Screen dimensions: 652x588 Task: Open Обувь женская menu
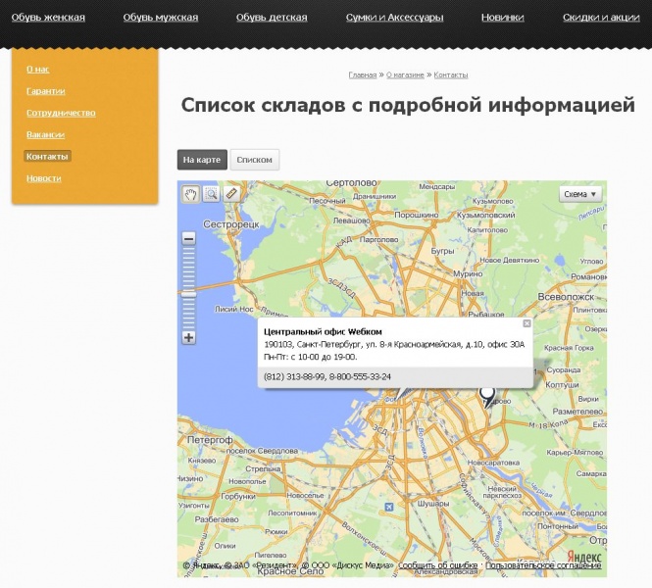(x=48, y=18)
